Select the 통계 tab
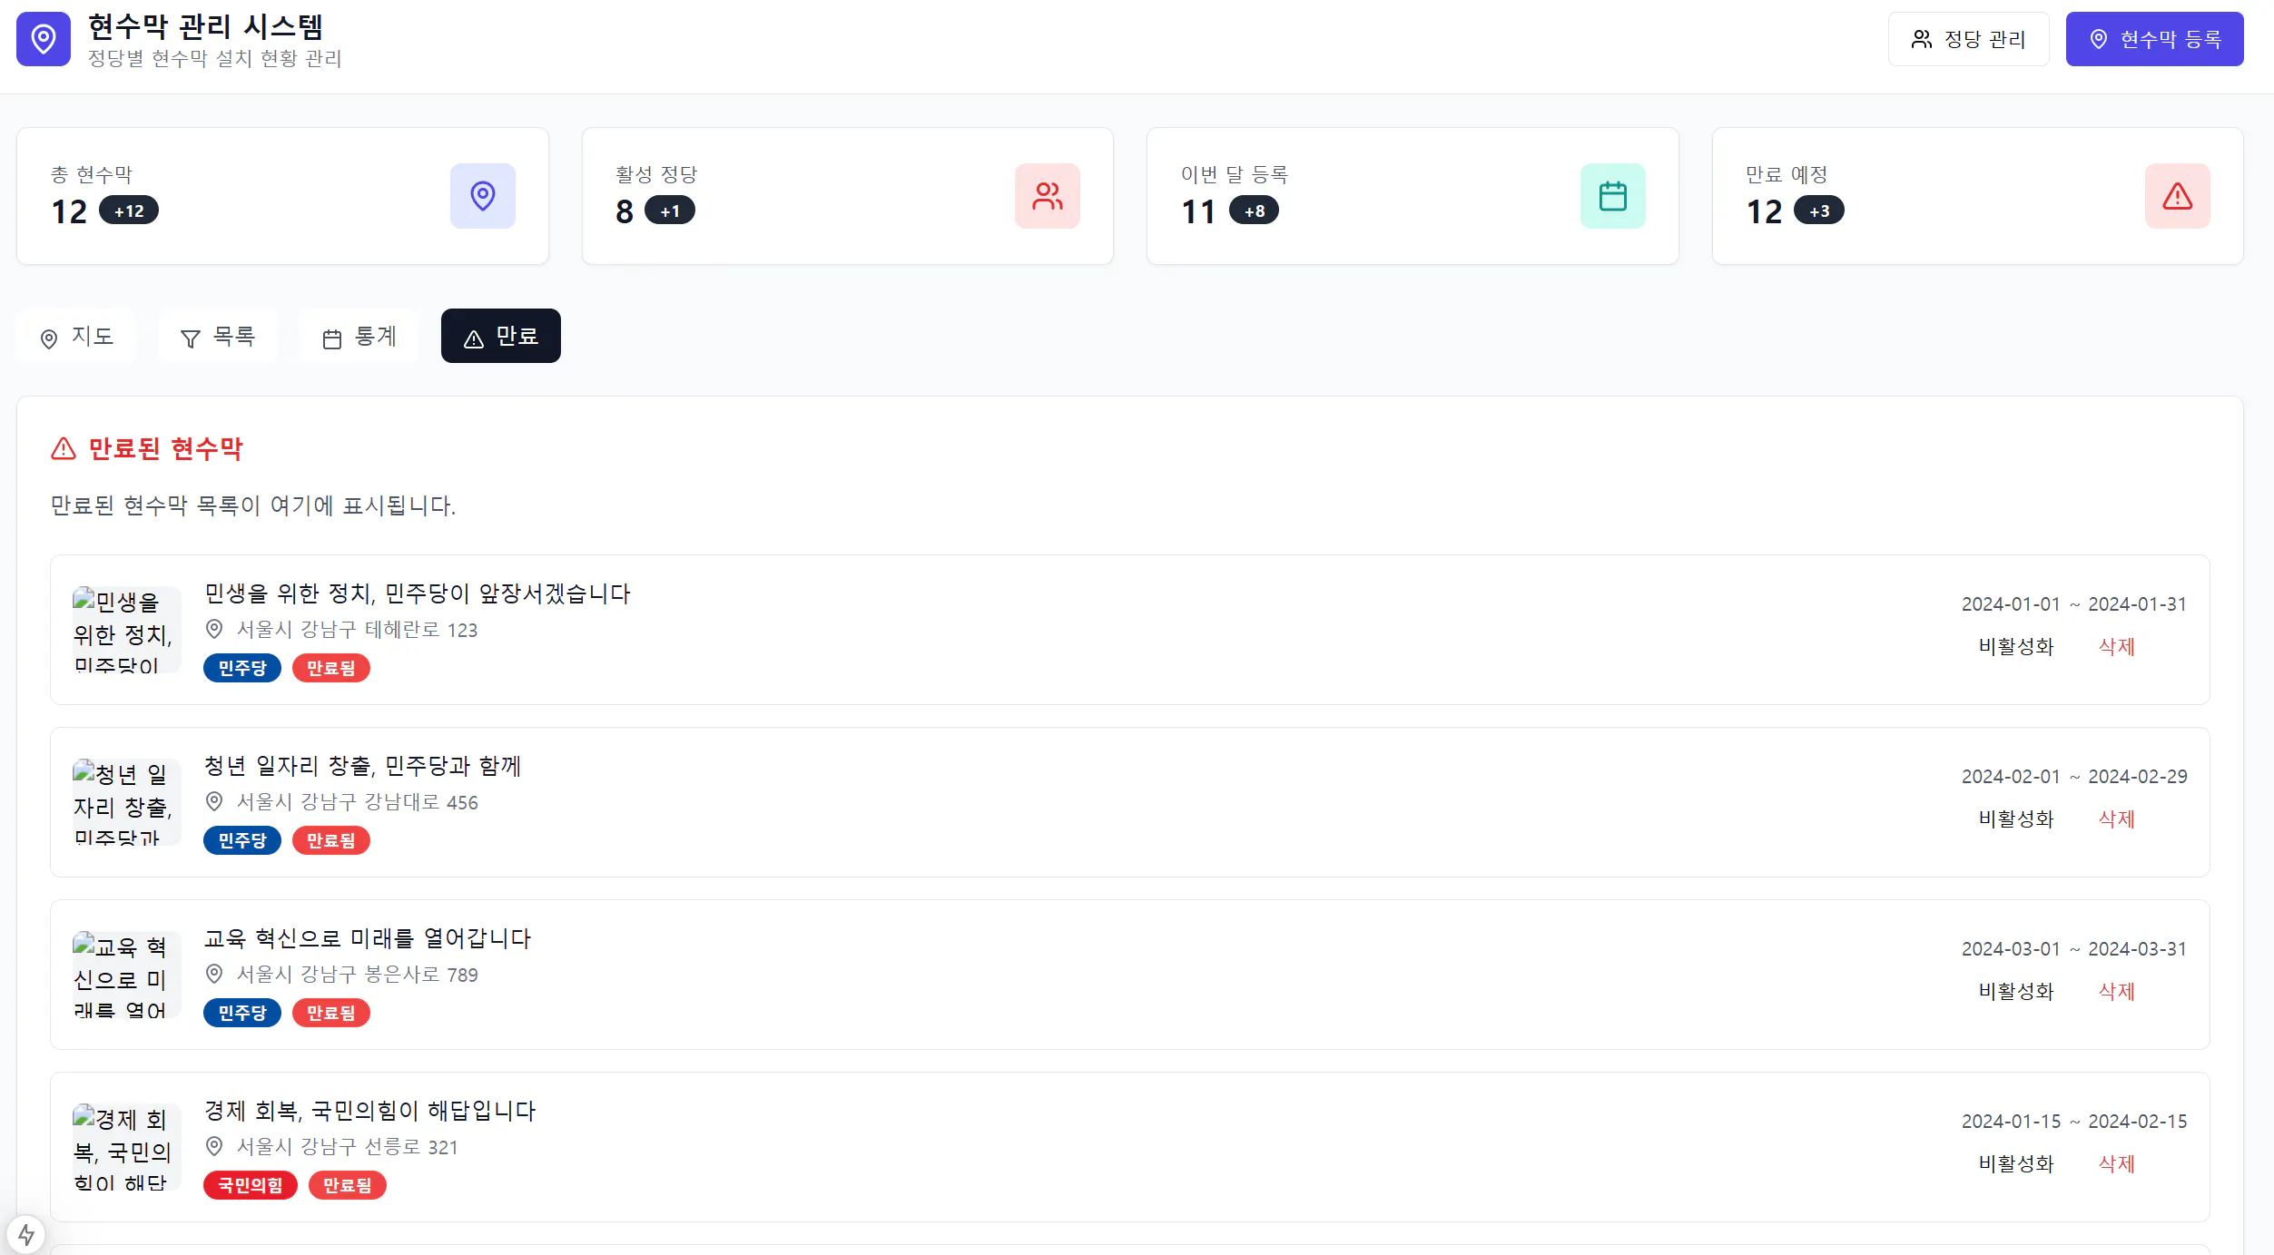 click(359, 337)
